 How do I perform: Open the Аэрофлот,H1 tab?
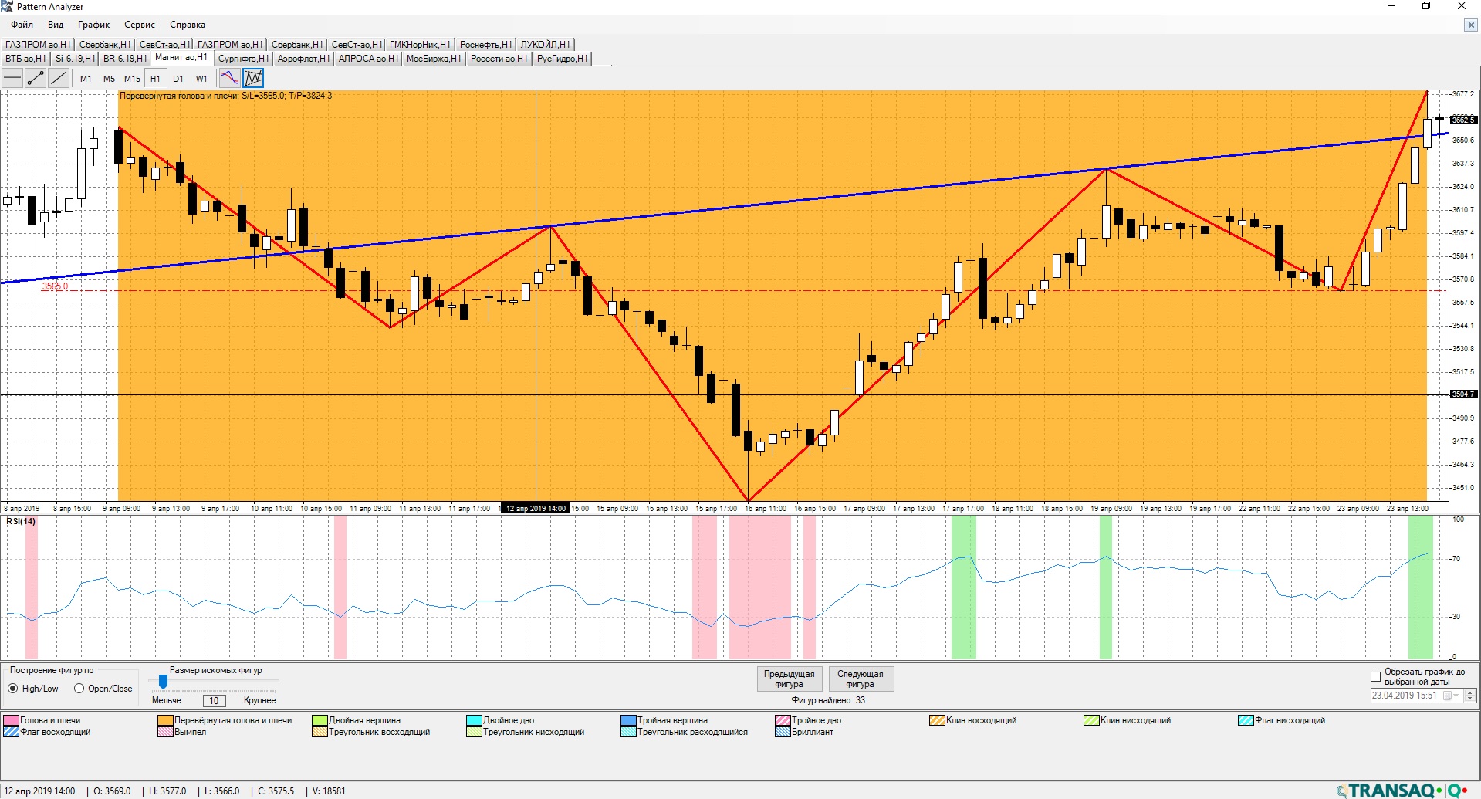coord(303,59)
